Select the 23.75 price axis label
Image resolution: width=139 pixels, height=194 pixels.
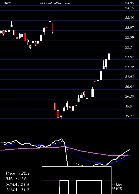[x=129, y=8]
